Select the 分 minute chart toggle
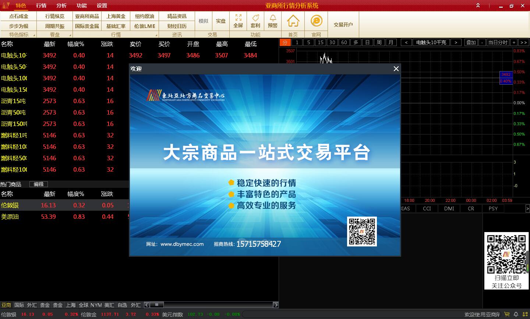This screenshot has height=319, width=530. (285, 42)
